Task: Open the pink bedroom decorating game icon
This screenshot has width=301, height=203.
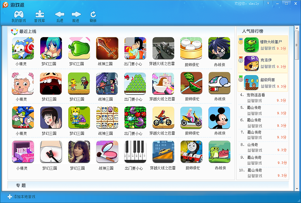Action: coord(23,152)
